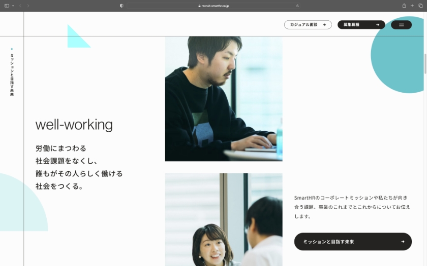This screenshot has height=266, width=427.
Task: Open the privacy report shield icon
Action: tap(121, 6)
